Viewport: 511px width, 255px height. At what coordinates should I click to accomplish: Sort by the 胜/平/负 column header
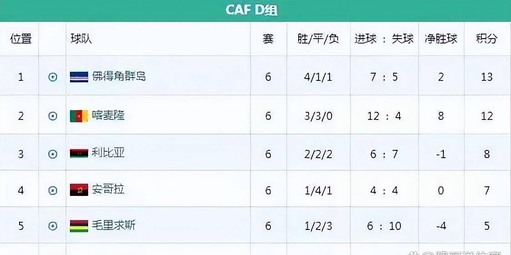pos(318,39)
